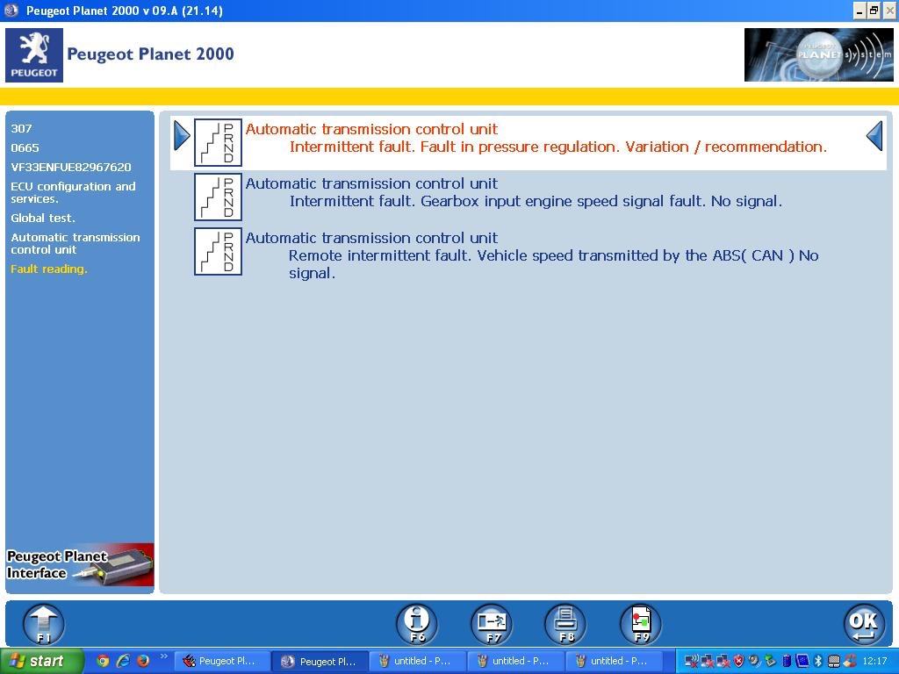Click VIN VF33ENFUE82967620 in sidebar
899x674 pixels.
(71, 168)
